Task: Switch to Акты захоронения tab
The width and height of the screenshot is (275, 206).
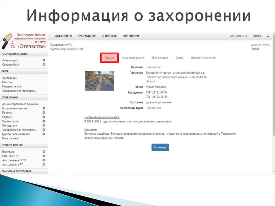Action: click(133, 58)
